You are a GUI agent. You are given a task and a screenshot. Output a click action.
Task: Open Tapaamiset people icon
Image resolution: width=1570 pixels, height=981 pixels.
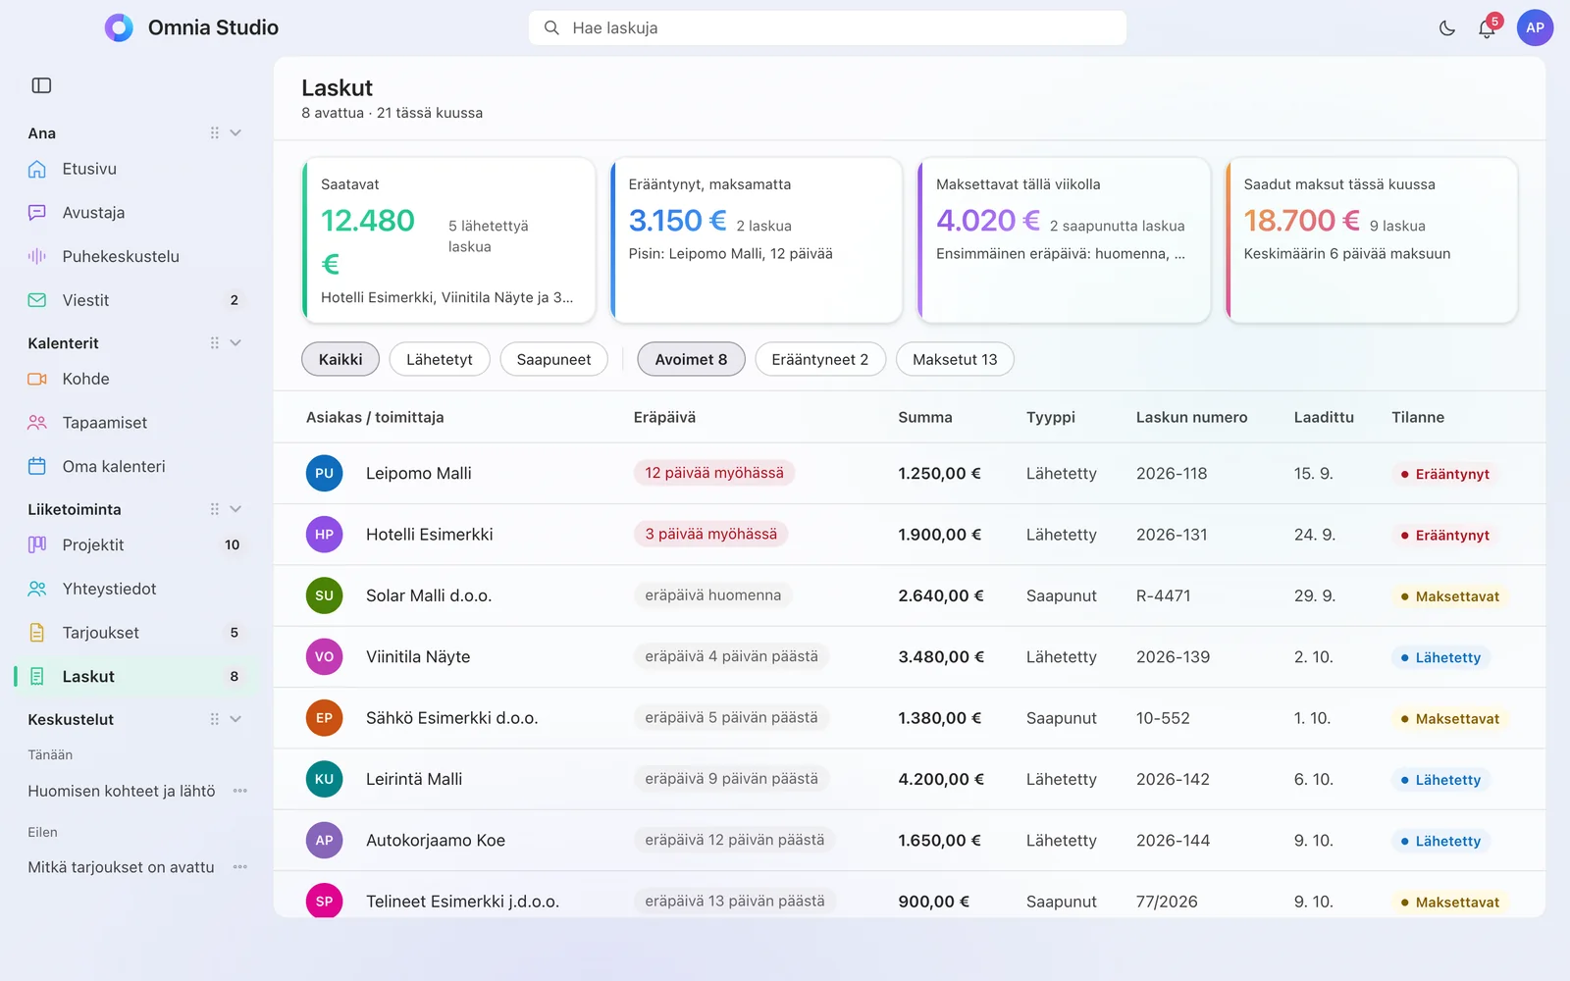37,423
